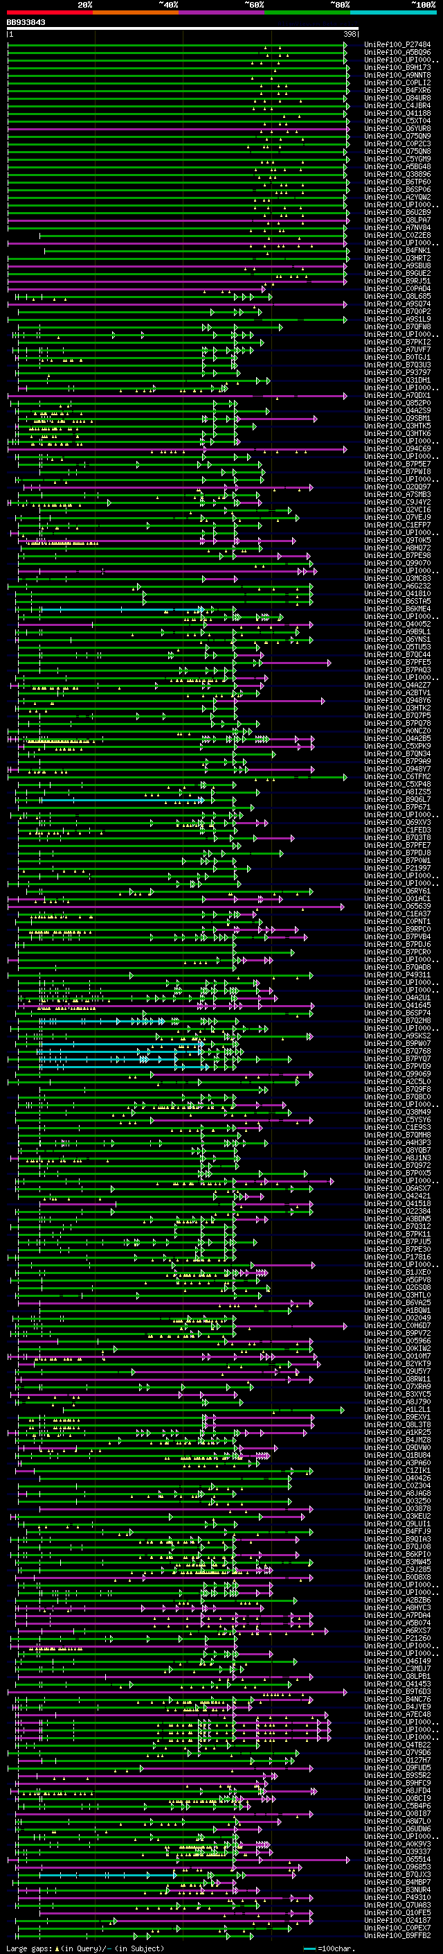Open hit UniRef100_B9T6D3

397,1691
